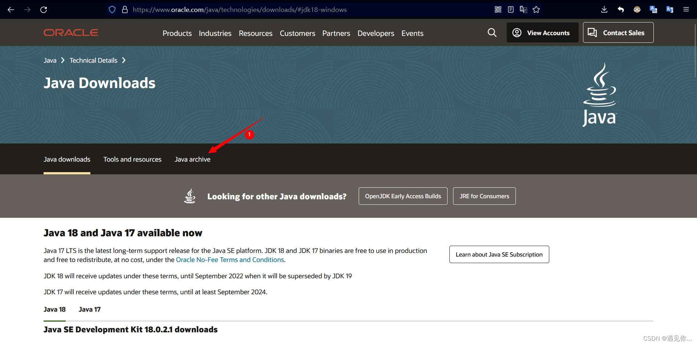Click the site security padlock icon

pyautogui.click(x=125, y=10)
